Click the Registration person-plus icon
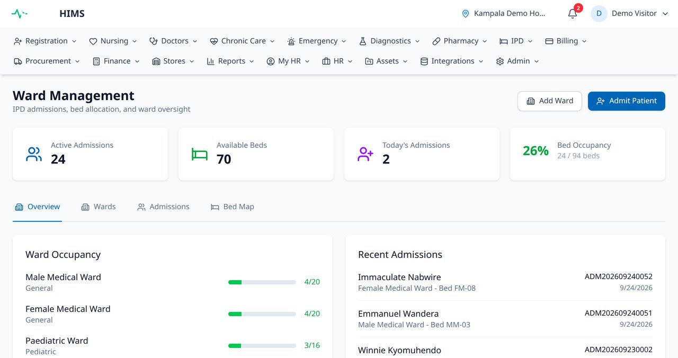Viewport: 678px width, 358px height. (x=18, y=41)
